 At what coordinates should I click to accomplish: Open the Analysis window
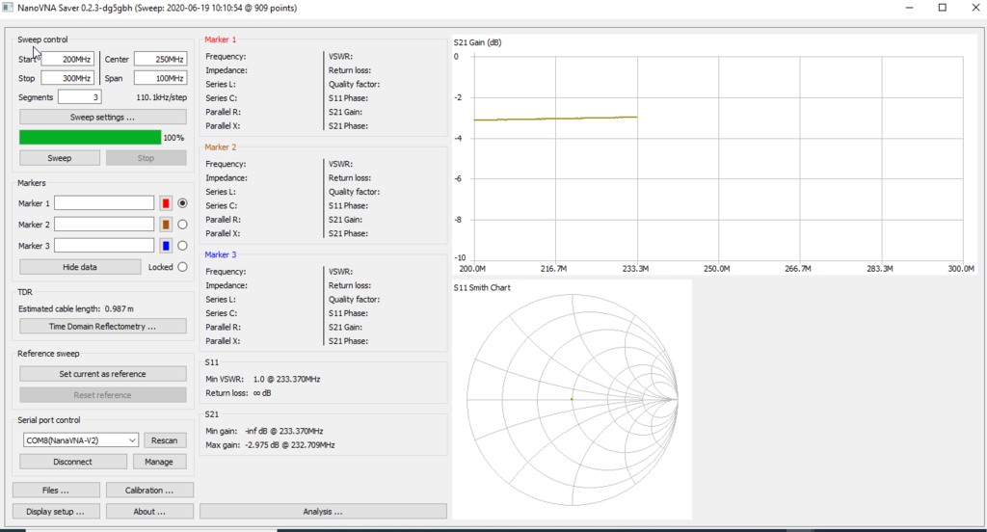(x=323, y=511)
